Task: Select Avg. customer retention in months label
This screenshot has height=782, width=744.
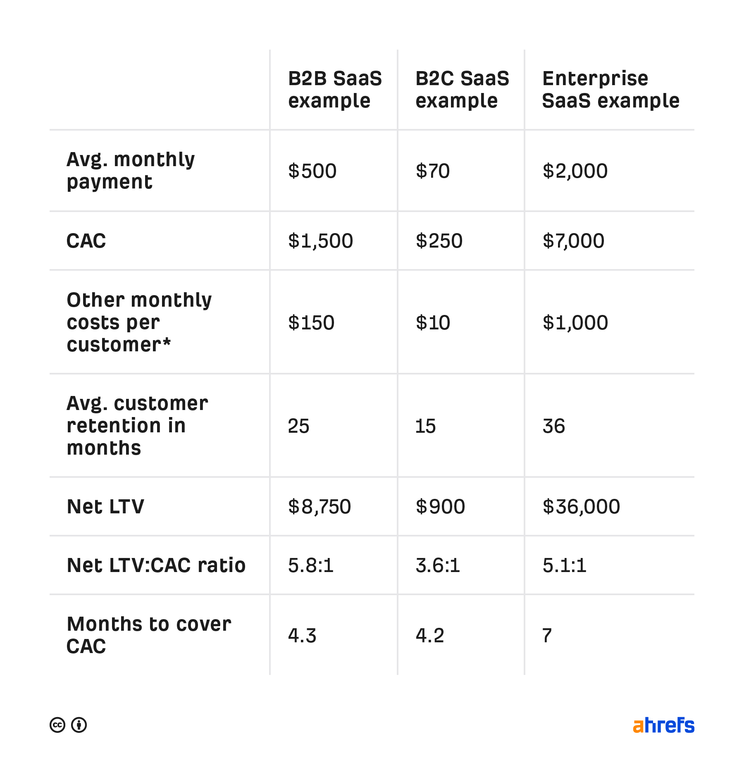Action: tap(137, 425)
